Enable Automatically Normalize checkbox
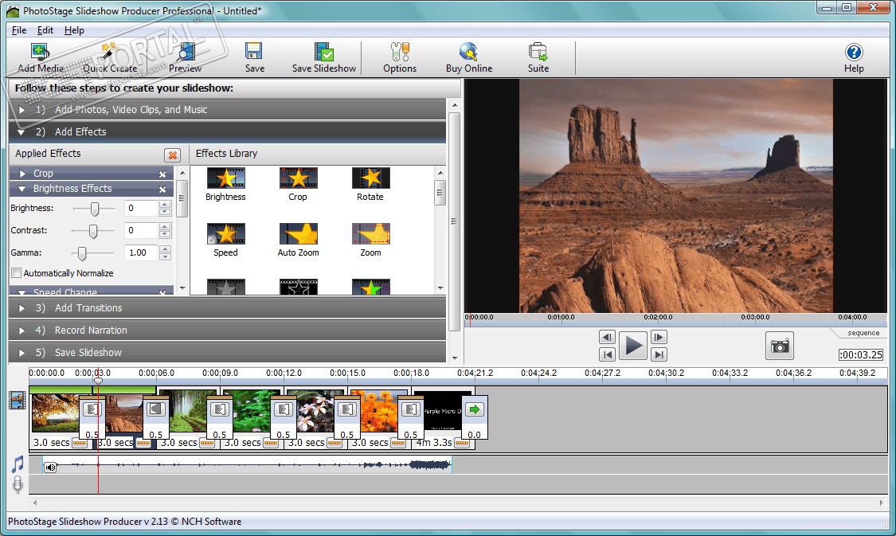 (x=17, y=273)
